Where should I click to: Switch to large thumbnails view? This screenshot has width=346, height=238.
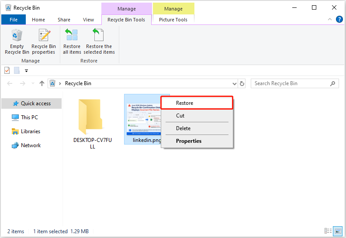pos(338,231)
